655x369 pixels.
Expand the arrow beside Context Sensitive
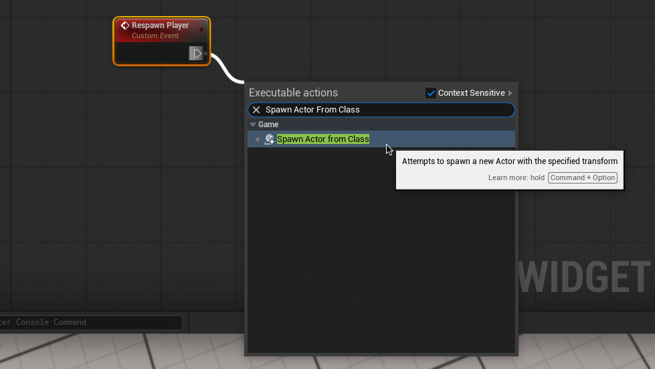(510, 93)
